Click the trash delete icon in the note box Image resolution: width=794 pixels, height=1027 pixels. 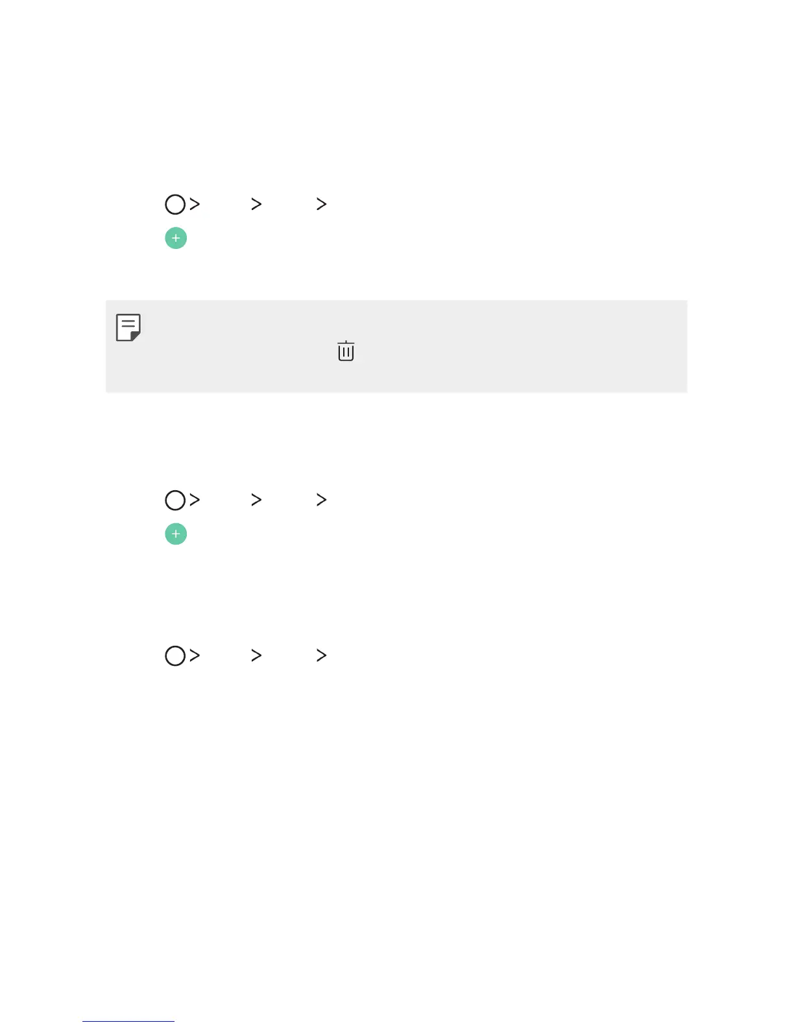[346, 351]
